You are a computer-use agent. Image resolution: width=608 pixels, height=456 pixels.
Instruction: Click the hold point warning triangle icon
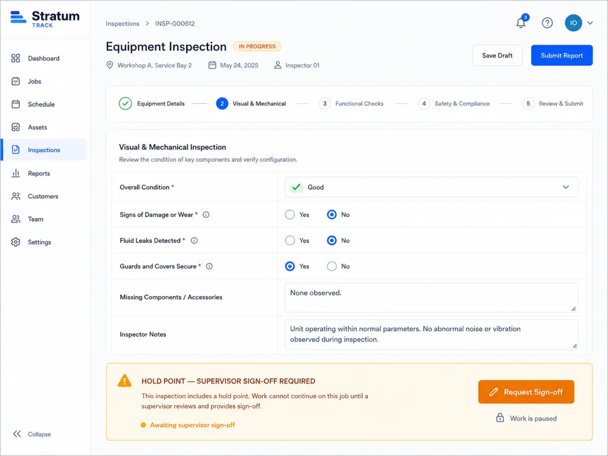click(x=124, y=381)
